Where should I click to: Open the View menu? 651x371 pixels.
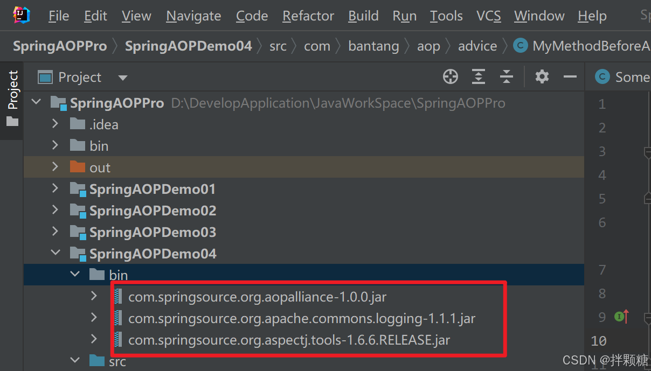[136, 16]
